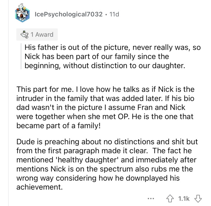The width and height of the screenshot is (211, 206).
Task: Click the 1 Award badge
Action: 37,35
